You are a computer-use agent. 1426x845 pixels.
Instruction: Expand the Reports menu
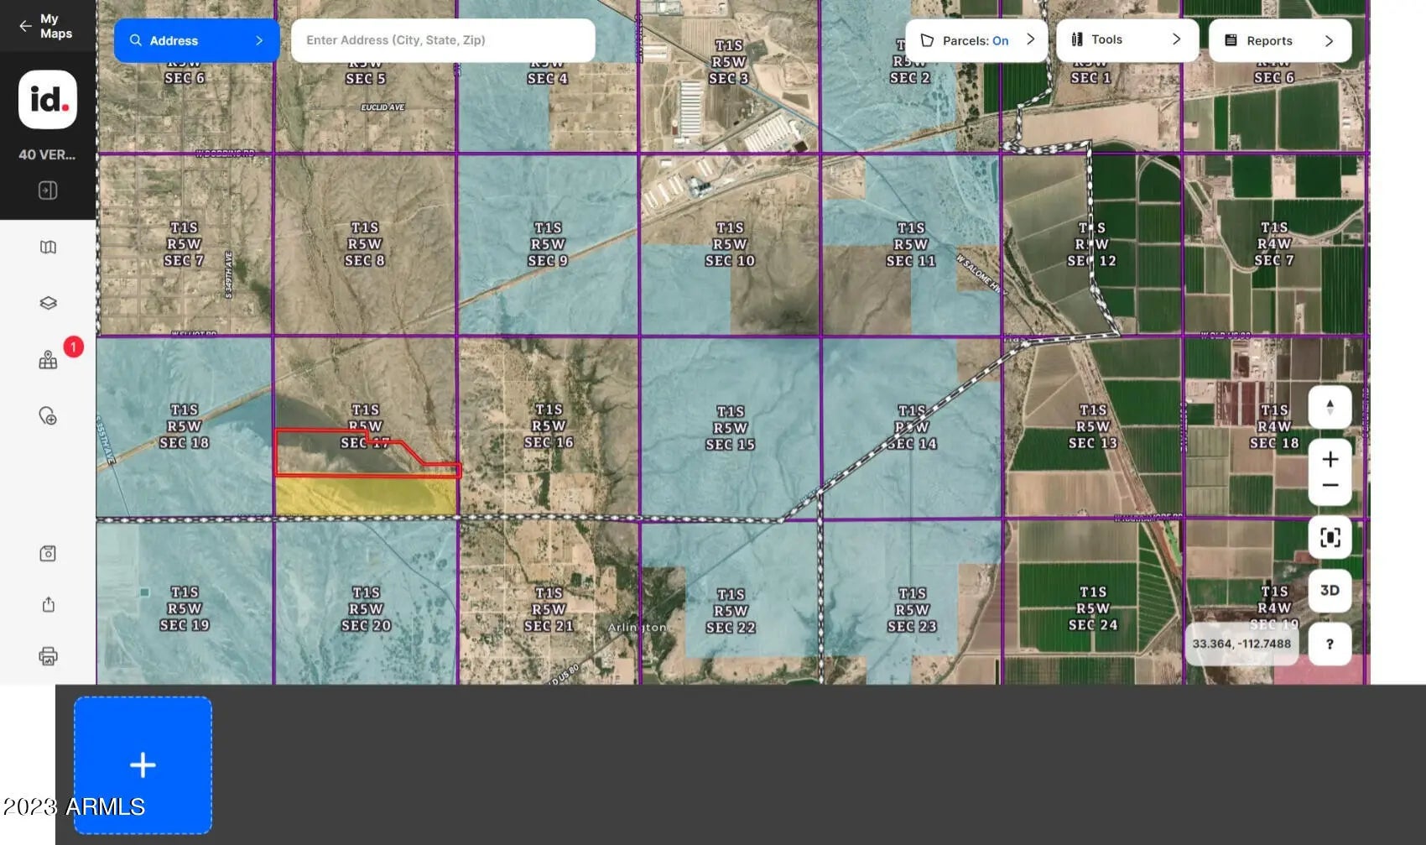click(1279, 40)
